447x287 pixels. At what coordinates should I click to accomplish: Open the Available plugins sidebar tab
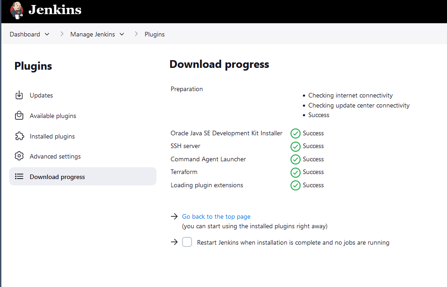[53, 116]
